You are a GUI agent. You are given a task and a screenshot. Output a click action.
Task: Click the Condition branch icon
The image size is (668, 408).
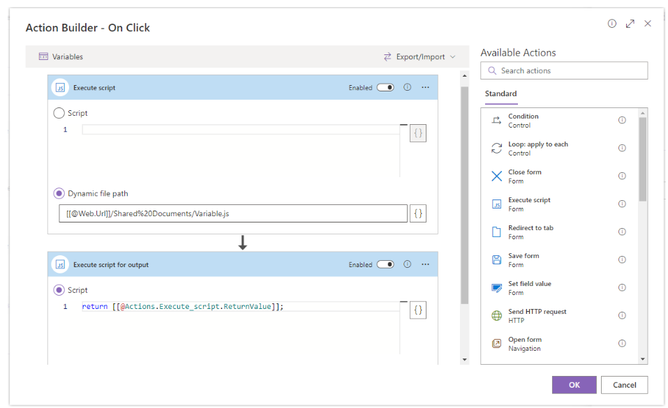[x=496, y=121]
